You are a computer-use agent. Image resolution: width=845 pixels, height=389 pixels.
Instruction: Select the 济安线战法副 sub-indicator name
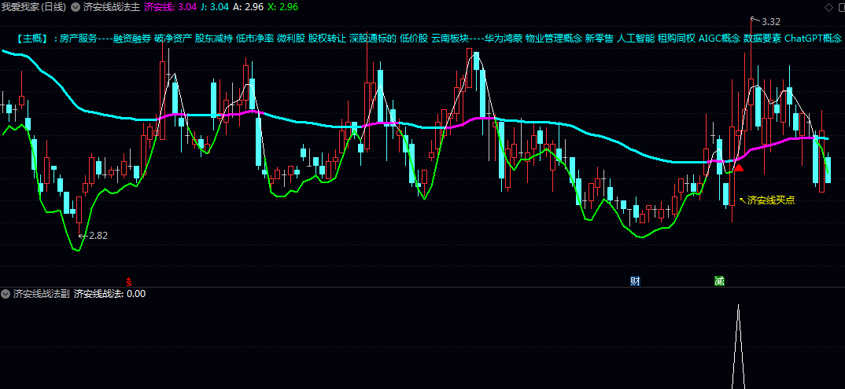click(42, 294)
